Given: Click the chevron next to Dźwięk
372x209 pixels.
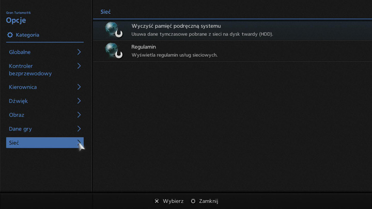Looking at the screenshot, I should pos(79,101).
